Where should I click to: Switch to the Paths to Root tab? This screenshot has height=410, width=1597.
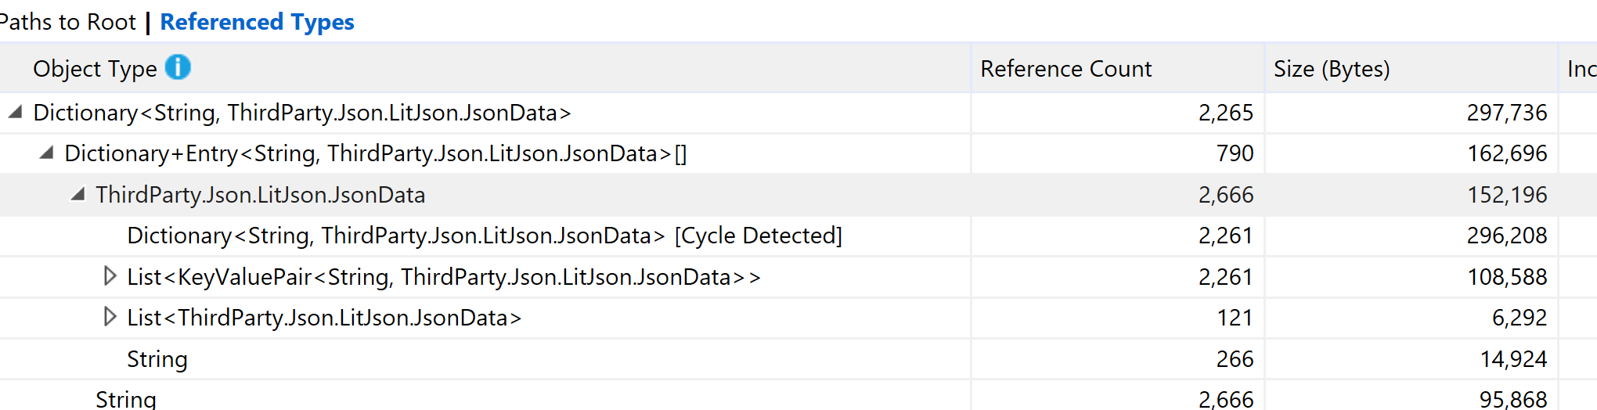(67, 22)
